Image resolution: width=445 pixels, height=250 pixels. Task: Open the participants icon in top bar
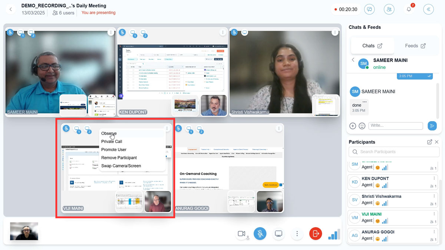(x=389, y=9)
